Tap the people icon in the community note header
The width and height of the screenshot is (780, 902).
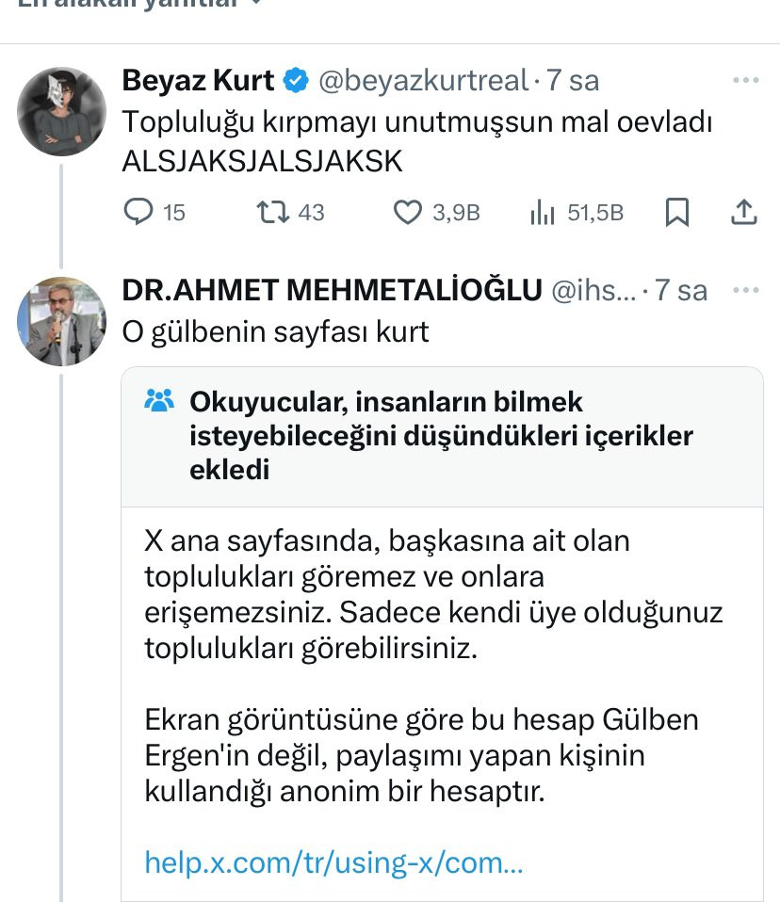pyautogui.click(x=161, y=402)
